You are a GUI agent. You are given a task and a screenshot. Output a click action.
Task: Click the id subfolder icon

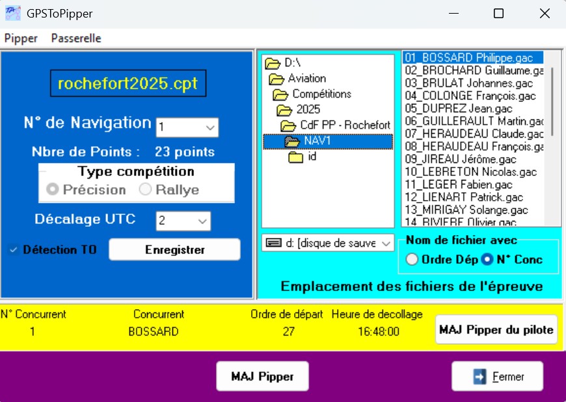296,157
